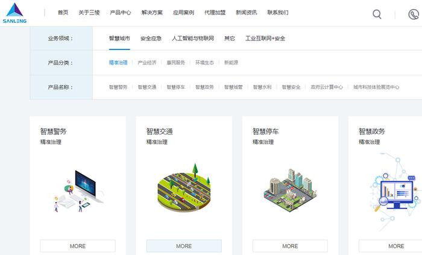422x255 pixels.
Task: Click the 产品名称 row label
Action: point(60,87)
